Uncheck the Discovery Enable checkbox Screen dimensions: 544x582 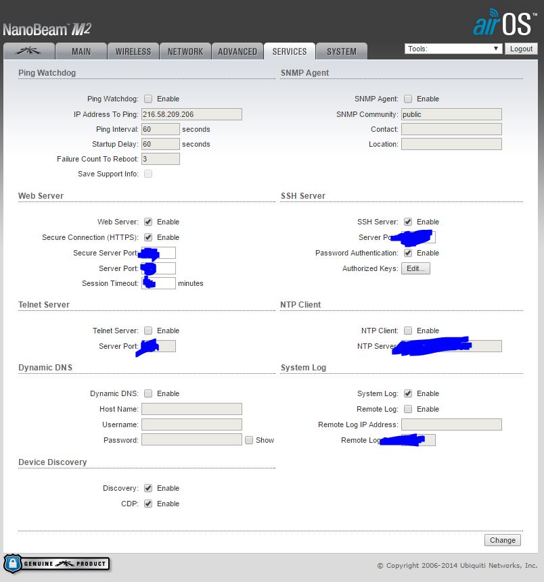(148, 488)
